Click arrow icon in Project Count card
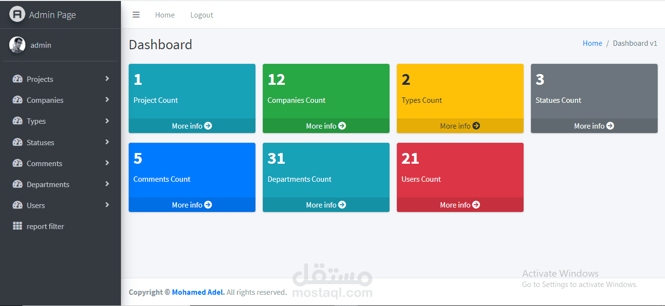 (x=208, y=126)
